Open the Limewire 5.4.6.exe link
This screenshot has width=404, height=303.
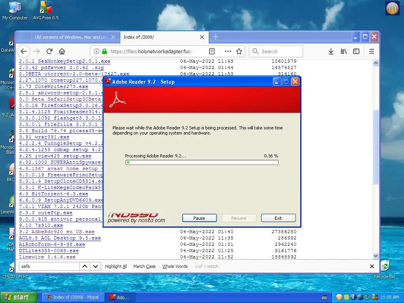coord(47,257)
